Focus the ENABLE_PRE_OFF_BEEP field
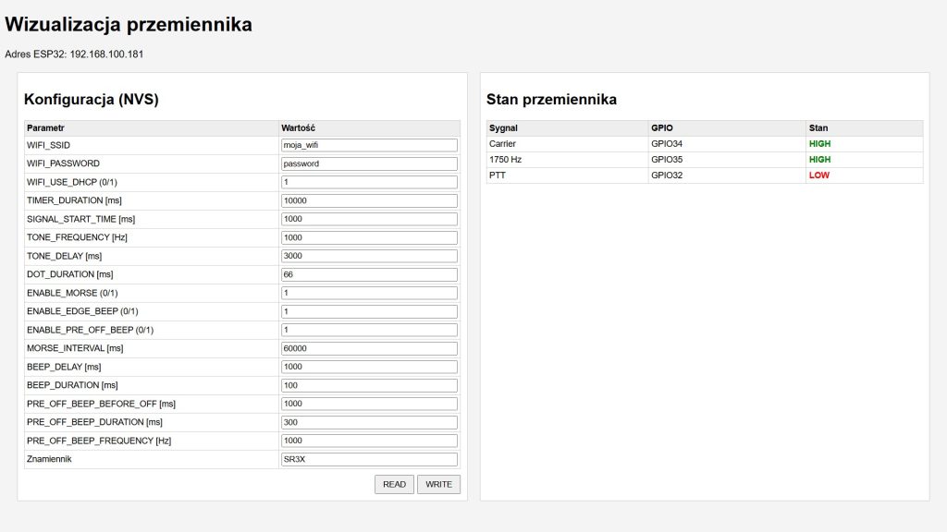 (369, 330)
